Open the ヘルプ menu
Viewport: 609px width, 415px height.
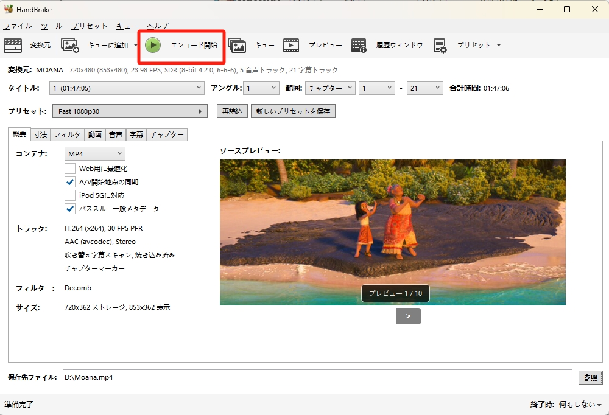(157, 26)
